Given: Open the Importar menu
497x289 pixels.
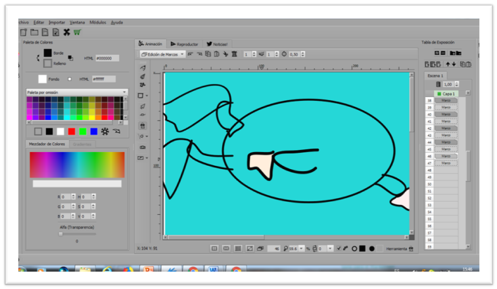Looking at the screenshot, I should click(x=57, y=22).
